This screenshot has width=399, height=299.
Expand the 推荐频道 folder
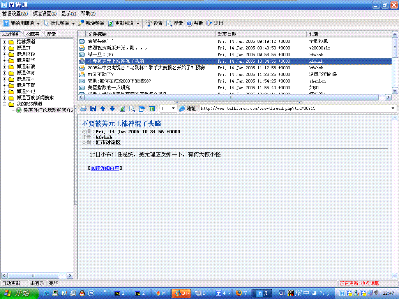[x=4, y=42]
